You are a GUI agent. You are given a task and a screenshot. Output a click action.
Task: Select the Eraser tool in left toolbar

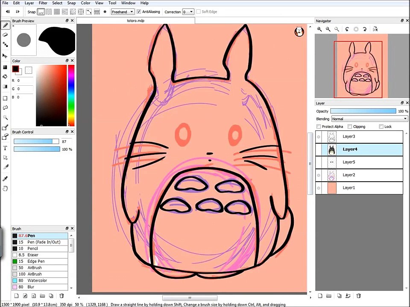click(5, 35)
